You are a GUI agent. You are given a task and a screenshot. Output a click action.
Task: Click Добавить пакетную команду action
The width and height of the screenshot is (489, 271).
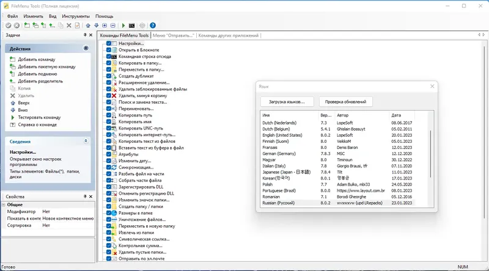pyautogui.click(x=47, y=67)
